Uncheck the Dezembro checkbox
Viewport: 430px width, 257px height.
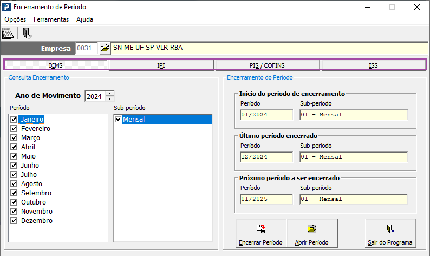coord(14,220)
